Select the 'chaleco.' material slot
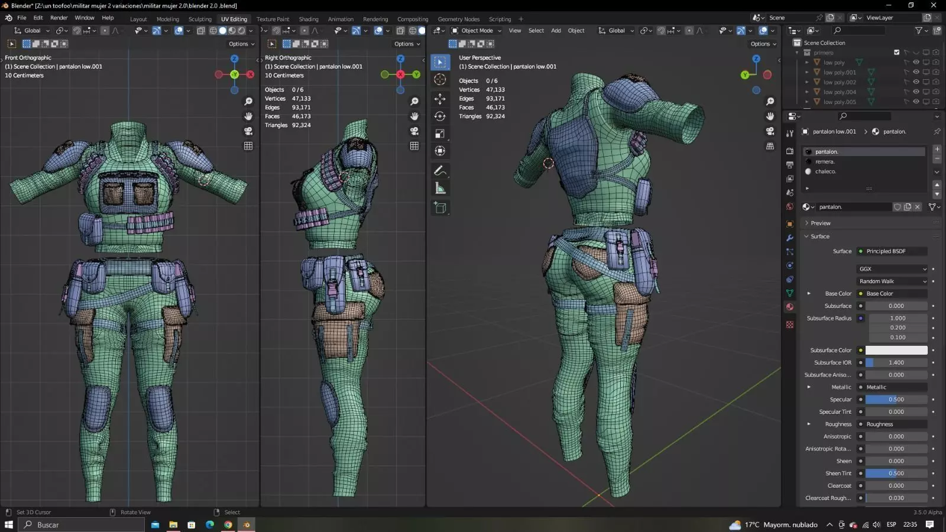Screen dimensions: 946x532 (825, 171)
